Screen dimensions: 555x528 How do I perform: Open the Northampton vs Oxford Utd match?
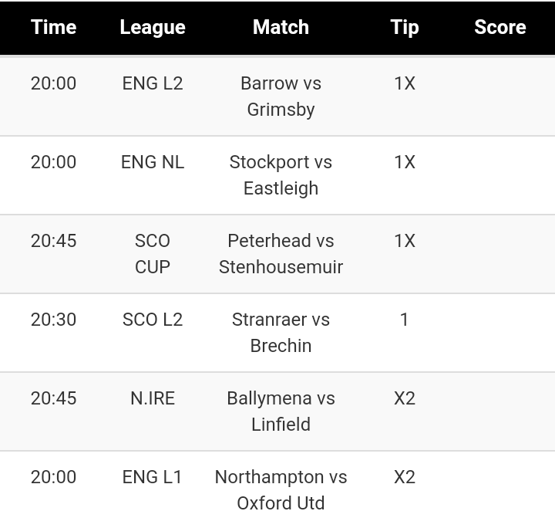pyautogui.click(x=281, y=490)
